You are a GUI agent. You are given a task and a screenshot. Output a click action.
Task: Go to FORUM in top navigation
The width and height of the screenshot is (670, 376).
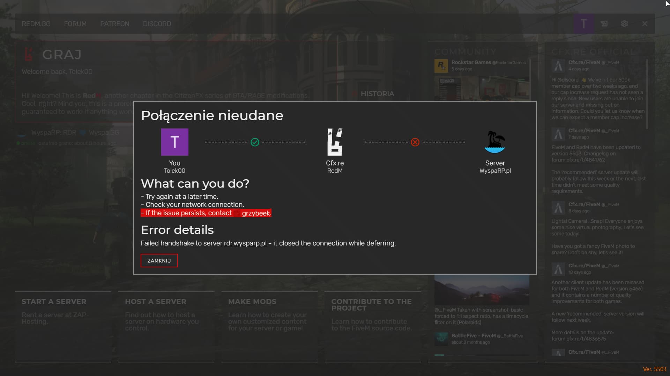coord(75,24)
